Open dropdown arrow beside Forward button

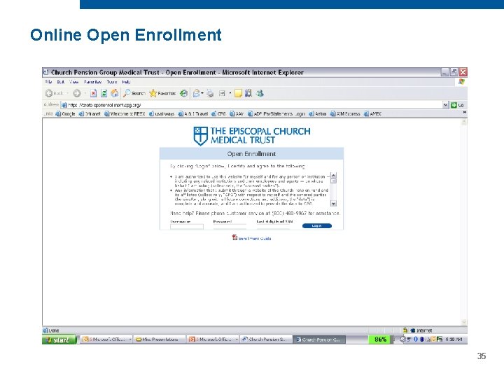[x=85, y=93]
